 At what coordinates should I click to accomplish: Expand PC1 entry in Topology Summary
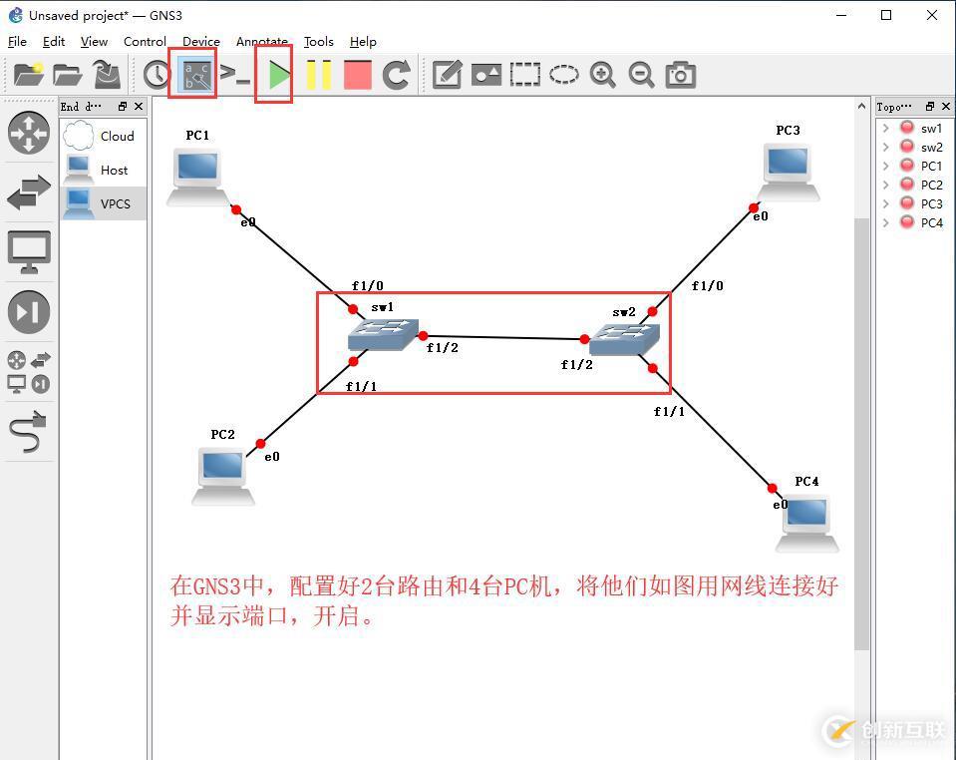click(884, 166)
